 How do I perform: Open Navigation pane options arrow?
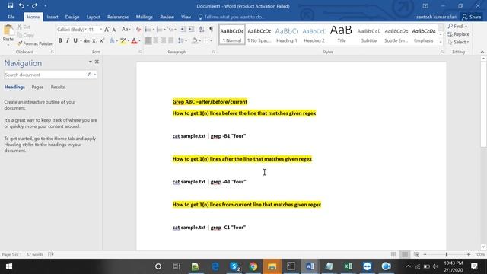pos(90,62)
